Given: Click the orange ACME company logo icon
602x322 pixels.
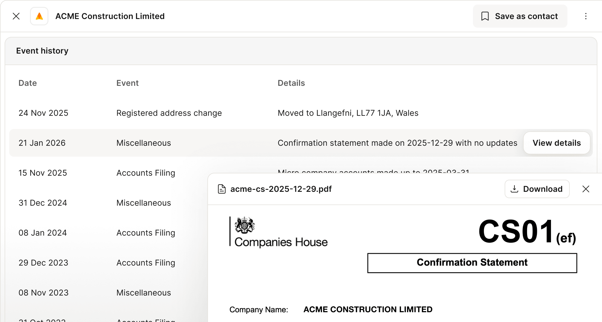Looking at the screenshot, I should pos(39,16).
